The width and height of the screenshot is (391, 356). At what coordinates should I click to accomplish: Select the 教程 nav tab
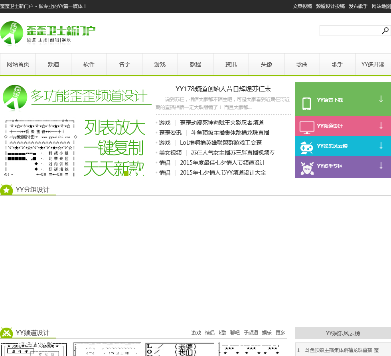tap(195, 64)
